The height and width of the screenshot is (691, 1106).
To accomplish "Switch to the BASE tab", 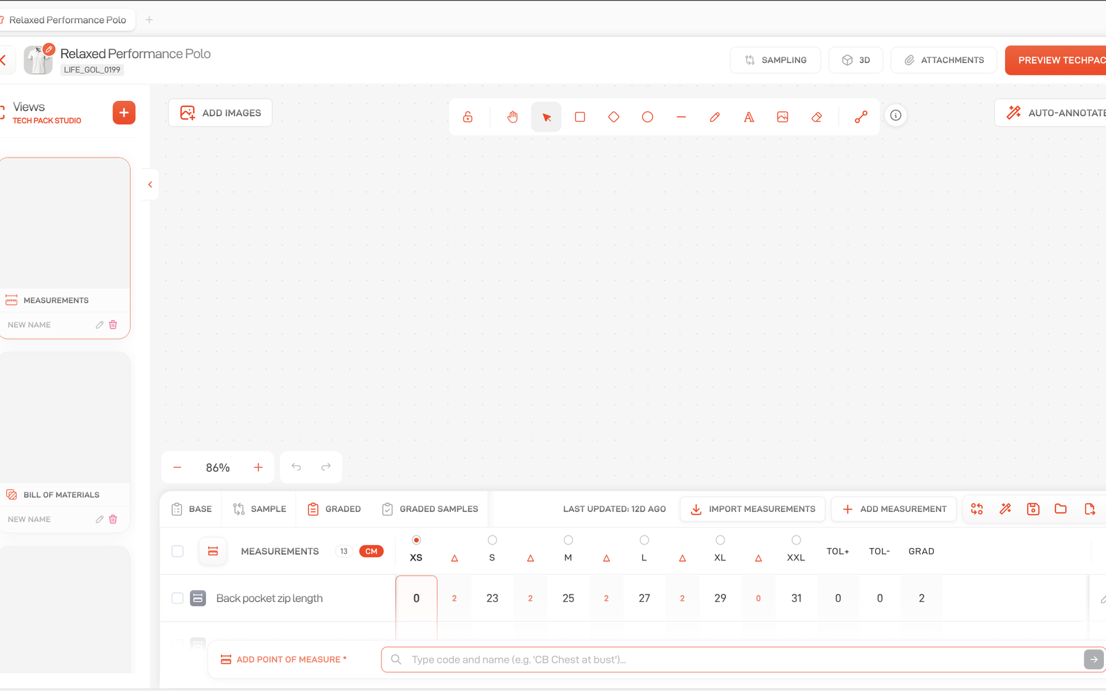I will pyautogui.click(x=191, y=509).
